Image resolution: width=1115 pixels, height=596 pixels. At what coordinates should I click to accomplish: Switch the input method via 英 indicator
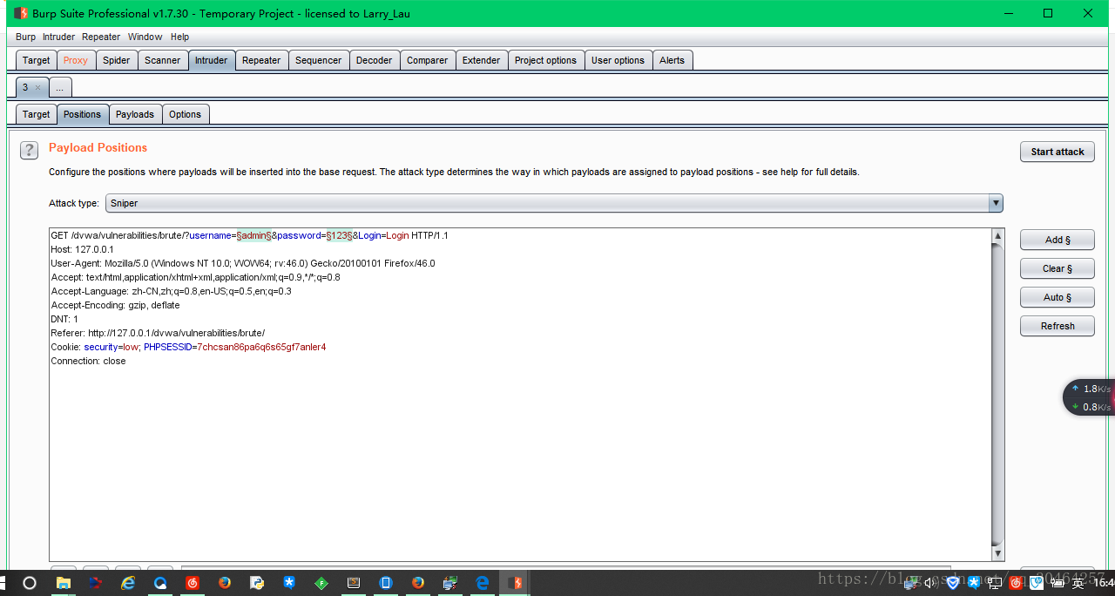point(1078,583)
